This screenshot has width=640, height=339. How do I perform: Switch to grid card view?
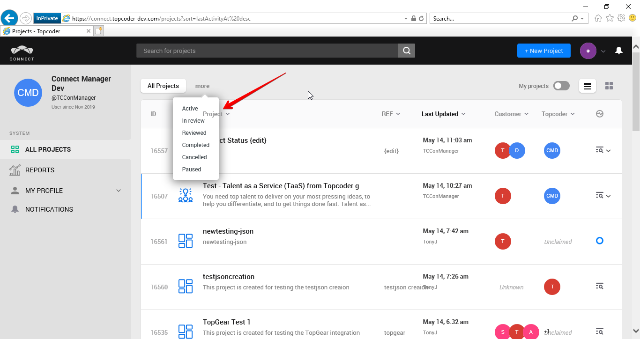click(609, 86)
